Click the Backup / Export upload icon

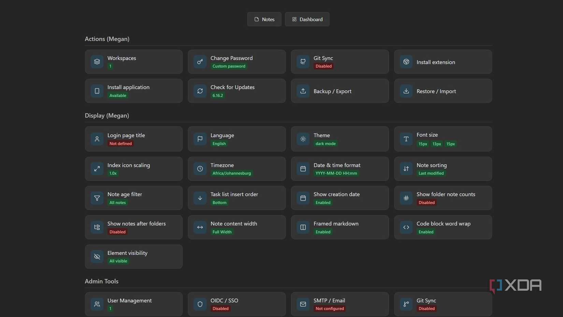click(x=303, y=91)
